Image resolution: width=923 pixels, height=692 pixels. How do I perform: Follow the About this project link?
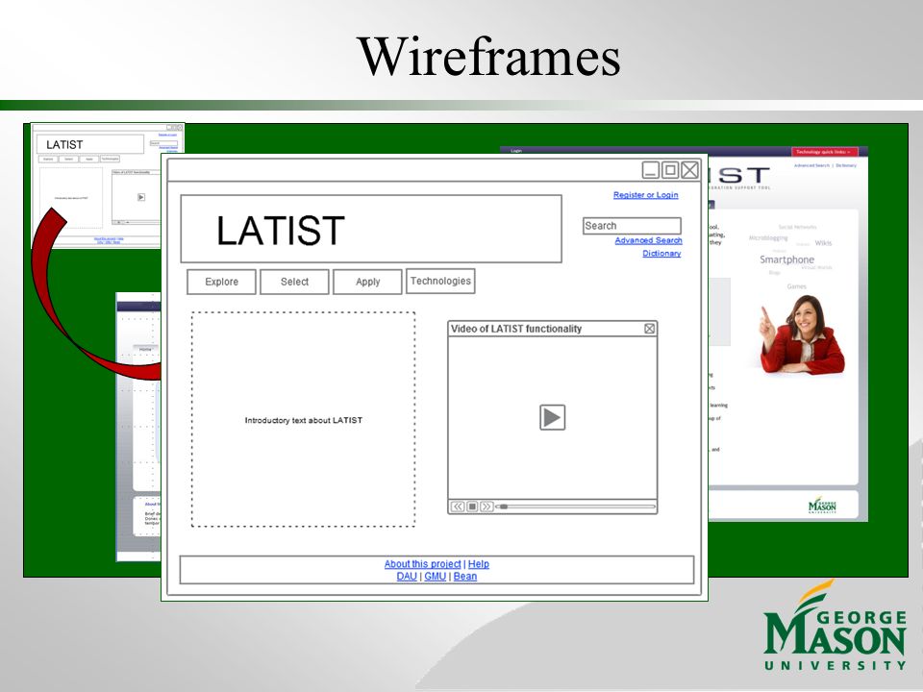(x=423, y=564)
